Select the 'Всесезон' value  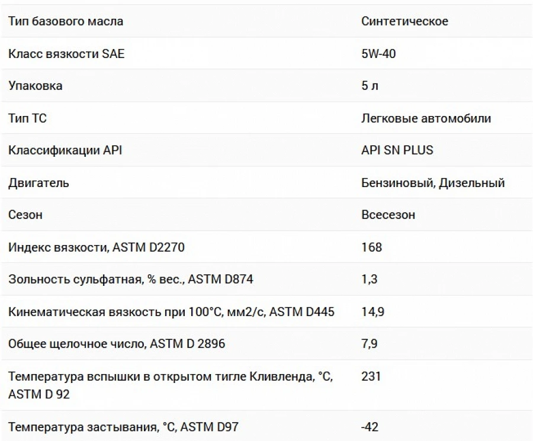click(388, 215)
